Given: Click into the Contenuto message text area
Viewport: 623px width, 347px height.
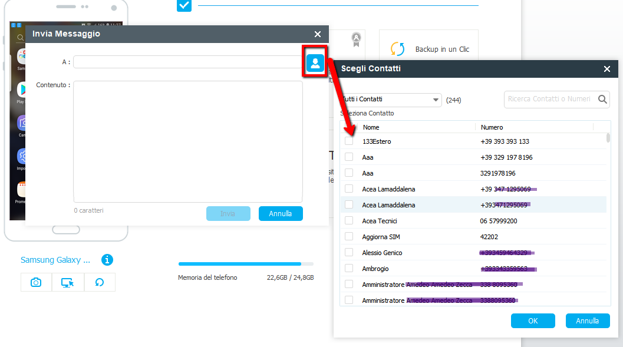Looking at the screenshot, I should click(x=188, y=142).
